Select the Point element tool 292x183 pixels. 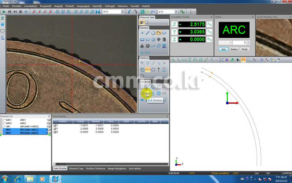142,33
